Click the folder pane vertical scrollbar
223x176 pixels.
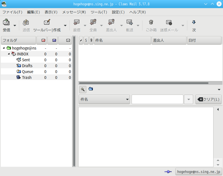(x=74, y=101)
